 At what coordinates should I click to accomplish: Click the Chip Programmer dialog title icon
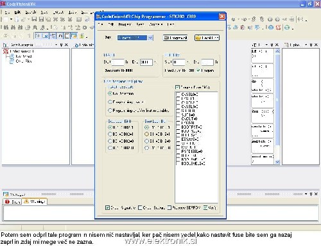[98, 17]
